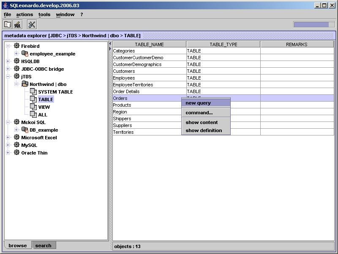Collapse the Northwind | dbo node

click(x=16, y=84)
